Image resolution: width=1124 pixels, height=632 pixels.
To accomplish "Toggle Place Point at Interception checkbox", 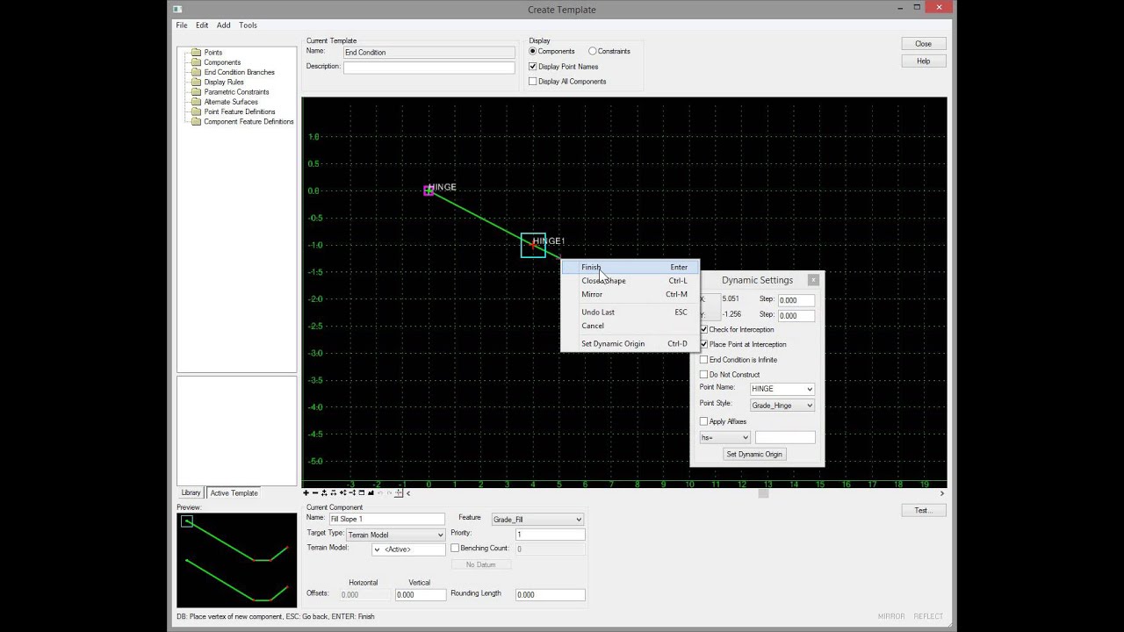I will (x=703, y=344).
